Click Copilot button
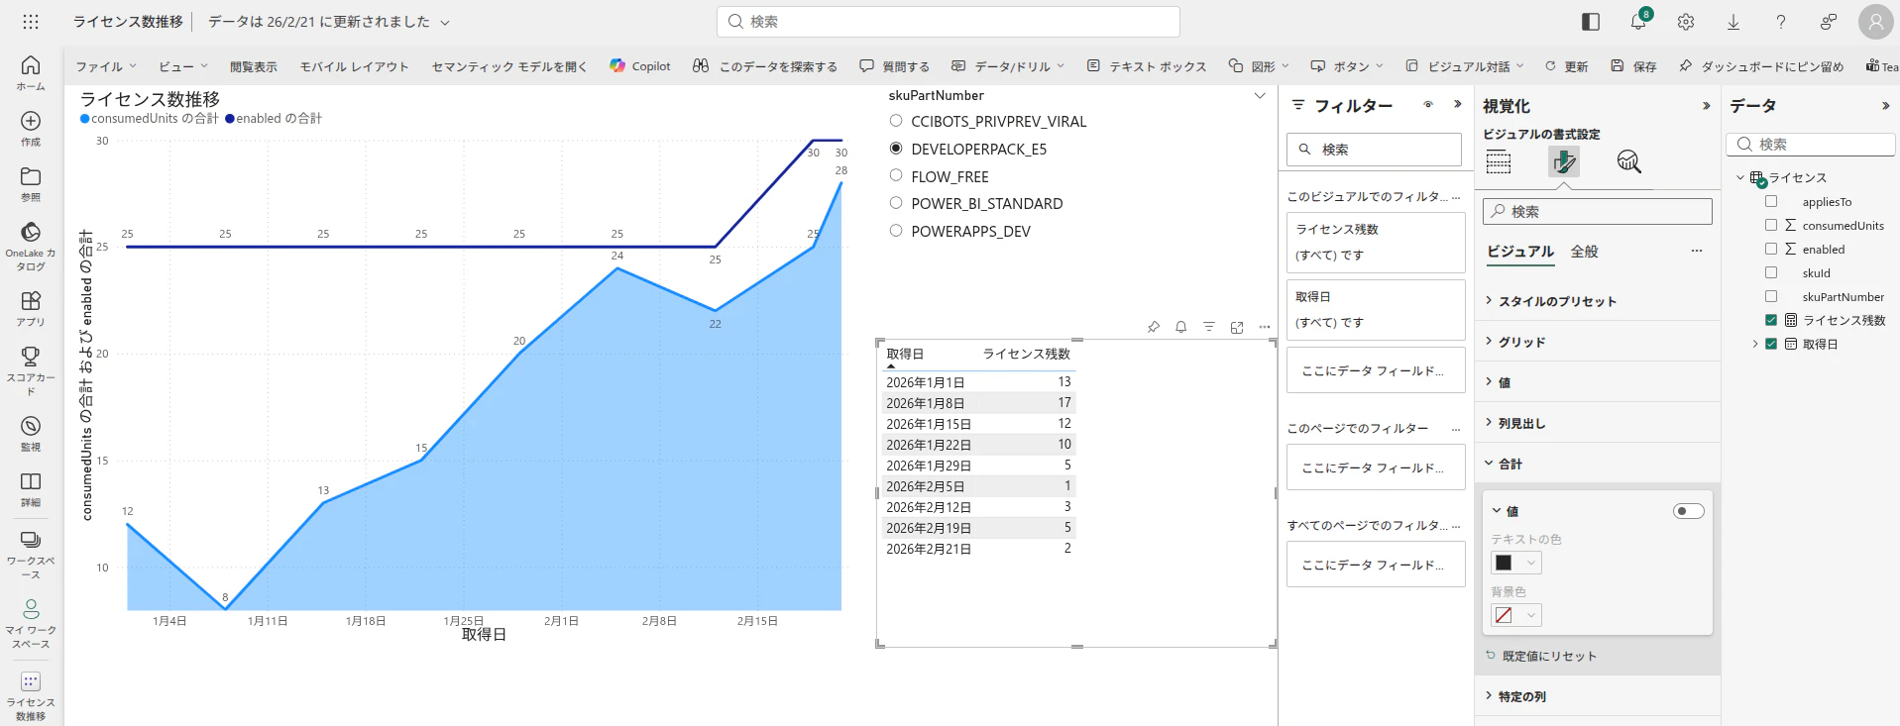 click(640, 66)
